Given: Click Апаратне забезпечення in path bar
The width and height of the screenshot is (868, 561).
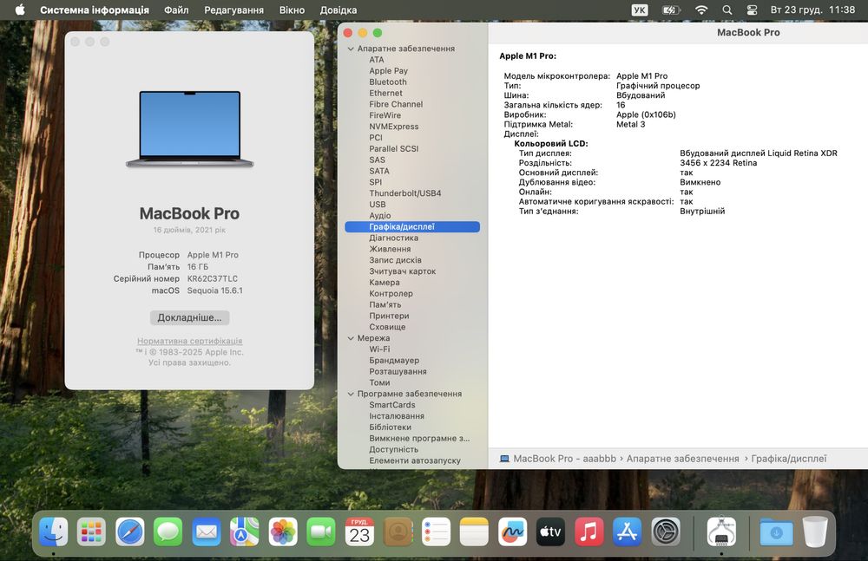Looking at the screenshot, I should (x=682, y=459).
